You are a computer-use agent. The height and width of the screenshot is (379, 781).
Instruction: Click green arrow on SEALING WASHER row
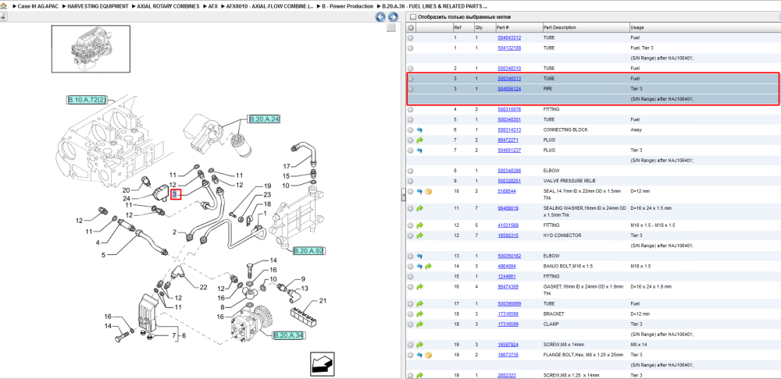(419, 208)
